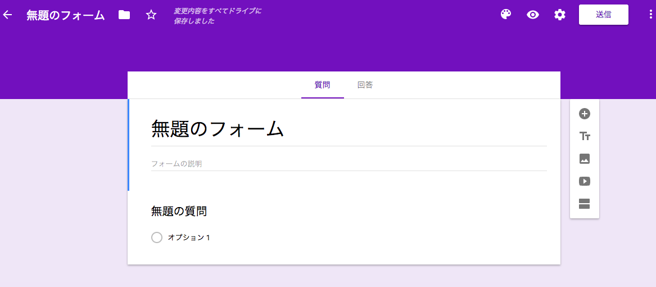Viewport: 656px width, 287px height.
Task: Move form to folder via folder icon
Action: pyautogui.click(x=124, y=15)
